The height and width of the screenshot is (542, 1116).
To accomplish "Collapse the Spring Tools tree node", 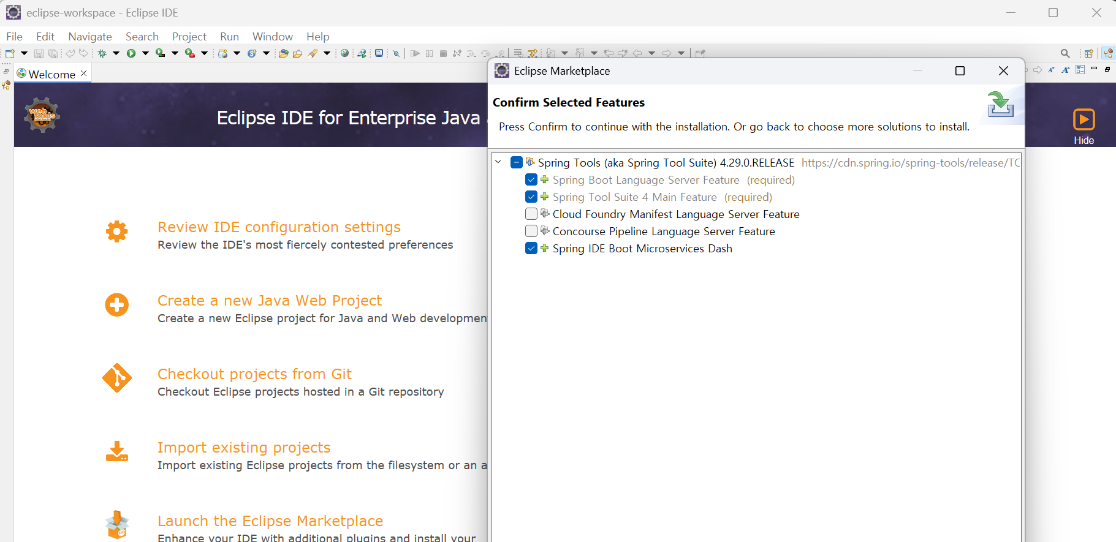I will [498, 162].
